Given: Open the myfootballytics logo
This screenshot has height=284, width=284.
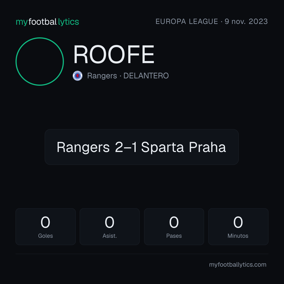Looking at the screenshot, I should click(47, 22).
